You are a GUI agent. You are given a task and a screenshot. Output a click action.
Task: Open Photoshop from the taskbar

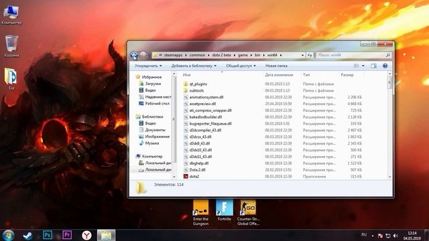click(48, 235)
